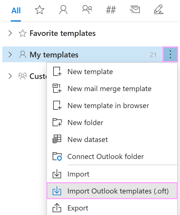Open the shortcuts ## tab
This screenshot has height=215, width=180.
tap(111, 10)
